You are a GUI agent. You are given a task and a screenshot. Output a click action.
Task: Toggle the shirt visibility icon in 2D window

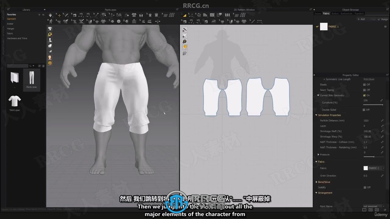point(185,35)
